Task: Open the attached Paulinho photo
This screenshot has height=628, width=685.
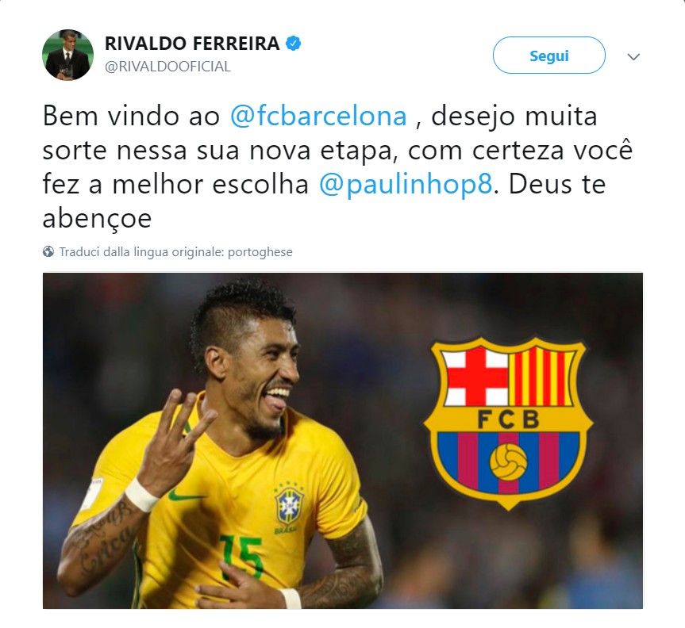Action: click(x=343, y=441)
